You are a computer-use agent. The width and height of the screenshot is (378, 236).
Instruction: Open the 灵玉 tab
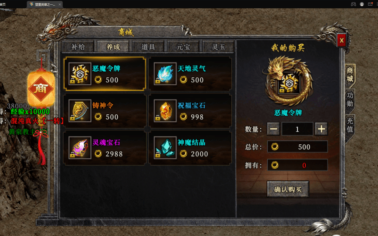click(218, 47)
